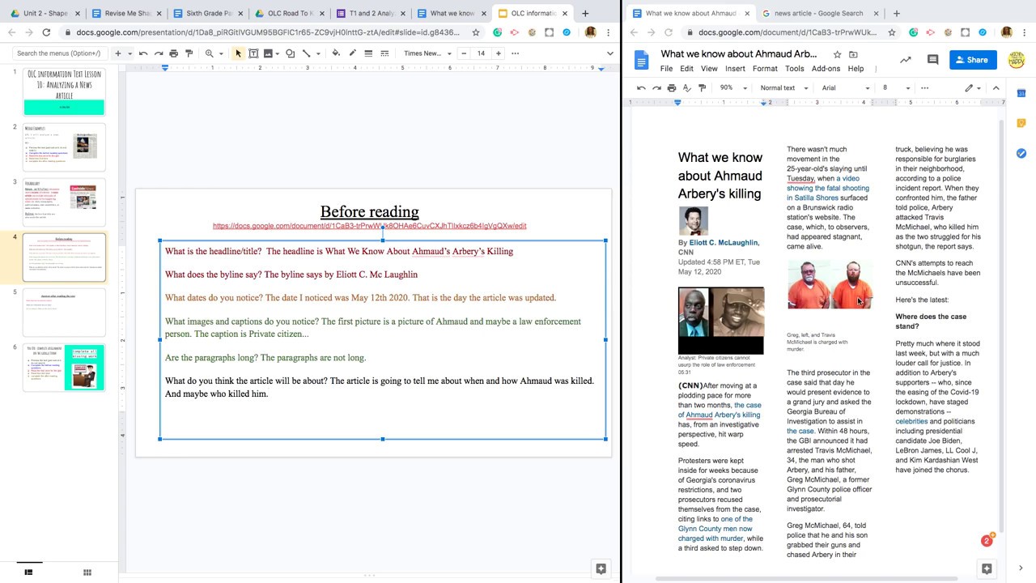Click the undo icon in Slides toolbar
Screen dimensions: 1036x583
tap(143, 53)
